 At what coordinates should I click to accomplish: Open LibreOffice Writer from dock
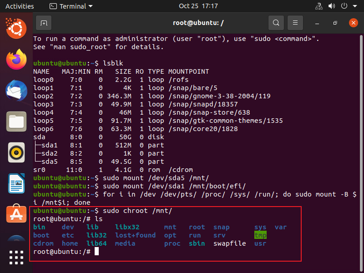pyautogui.click(x=16, y=183)
